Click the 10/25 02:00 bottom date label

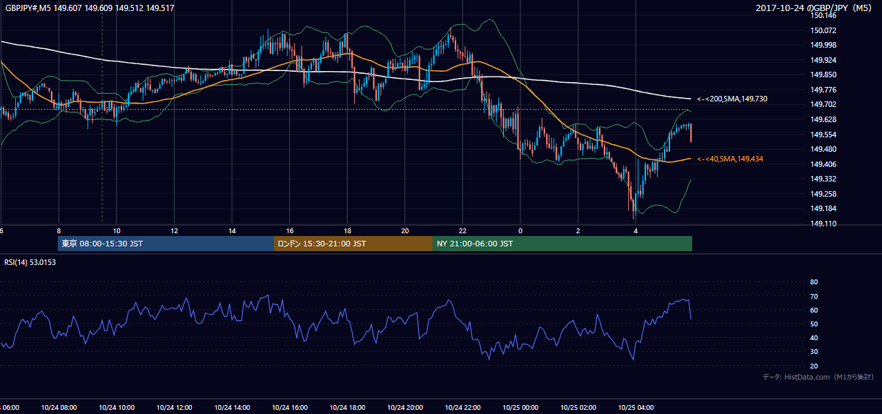coord(578,408)
